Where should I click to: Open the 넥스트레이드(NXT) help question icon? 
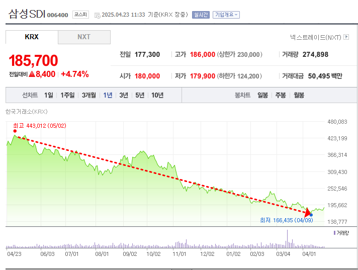[346, 37]
